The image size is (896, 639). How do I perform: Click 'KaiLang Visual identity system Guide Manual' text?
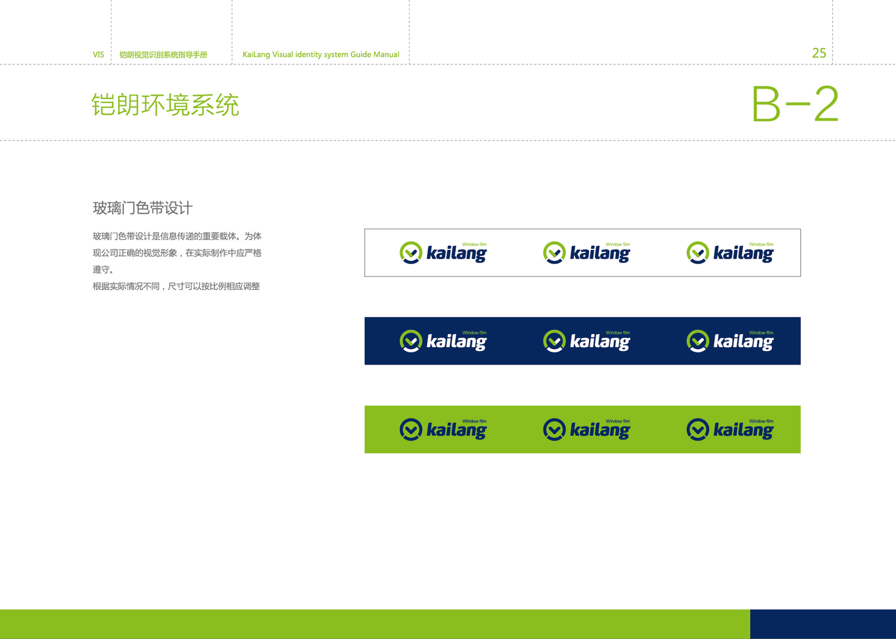coord(321,54)
